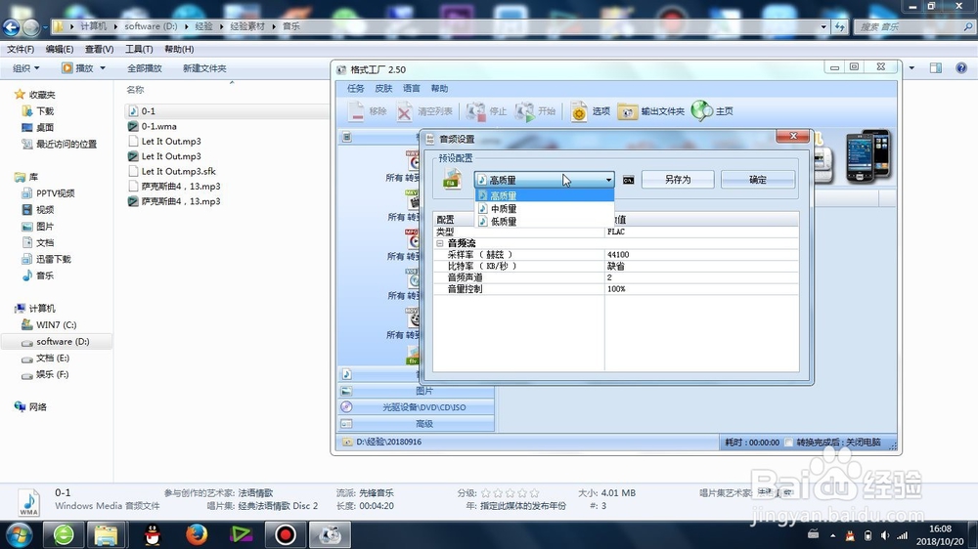Screen dimensions: 978x549
Task: Click the 移除 toolbar icon
Action: point(356,111)
